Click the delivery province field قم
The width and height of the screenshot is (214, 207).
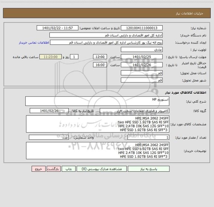142,73
